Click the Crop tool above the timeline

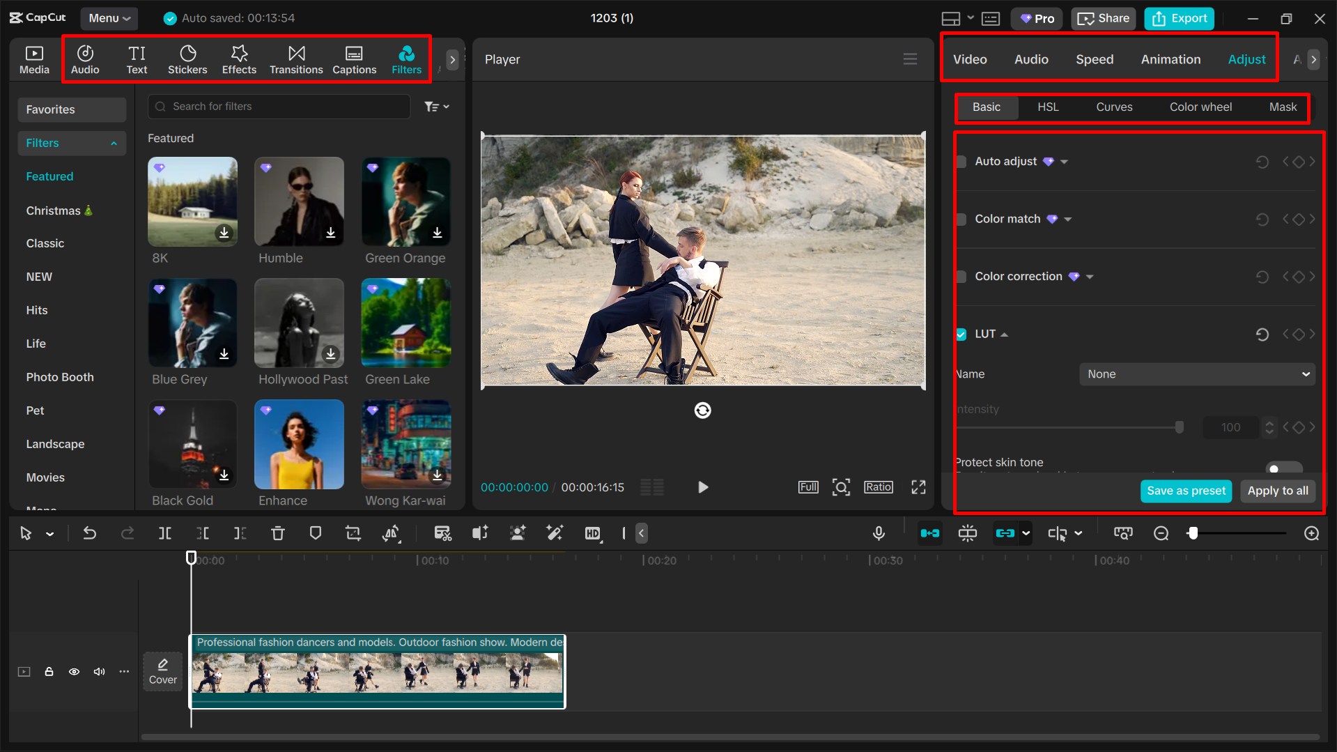tap(353, 533)
